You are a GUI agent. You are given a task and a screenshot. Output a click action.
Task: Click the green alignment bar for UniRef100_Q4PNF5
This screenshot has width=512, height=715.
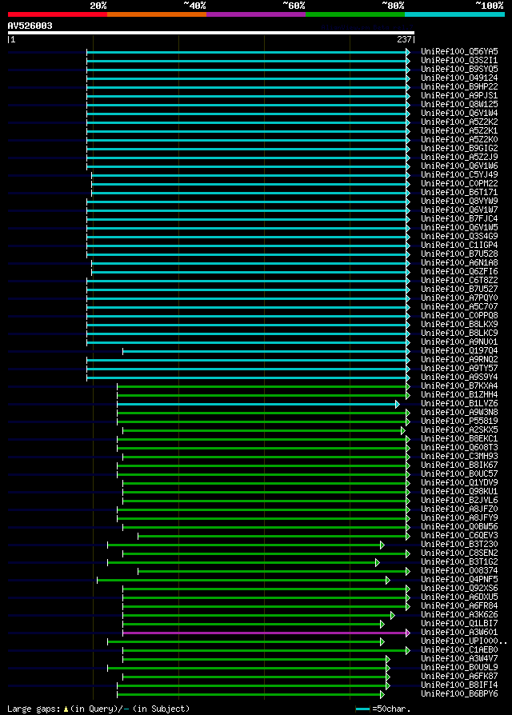(243, 580)
